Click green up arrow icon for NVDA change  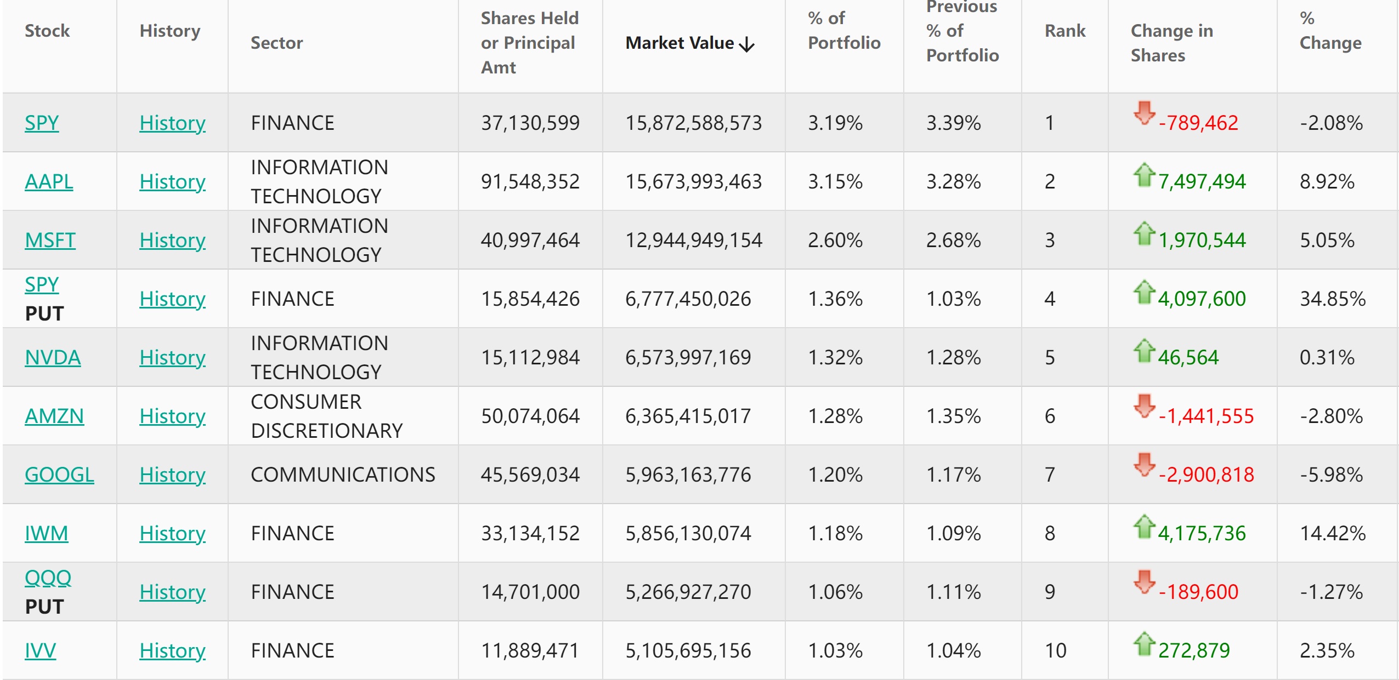(x=1143, y=351)
